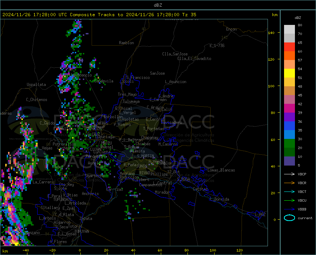Click the dark-green 20 dBZ color swatch
Image resolution: width=316 pixels, height=255 pixels.
[x=289, y=152]
